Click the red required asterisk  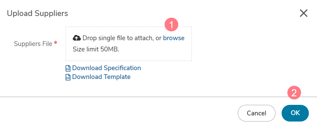[55, 43]
